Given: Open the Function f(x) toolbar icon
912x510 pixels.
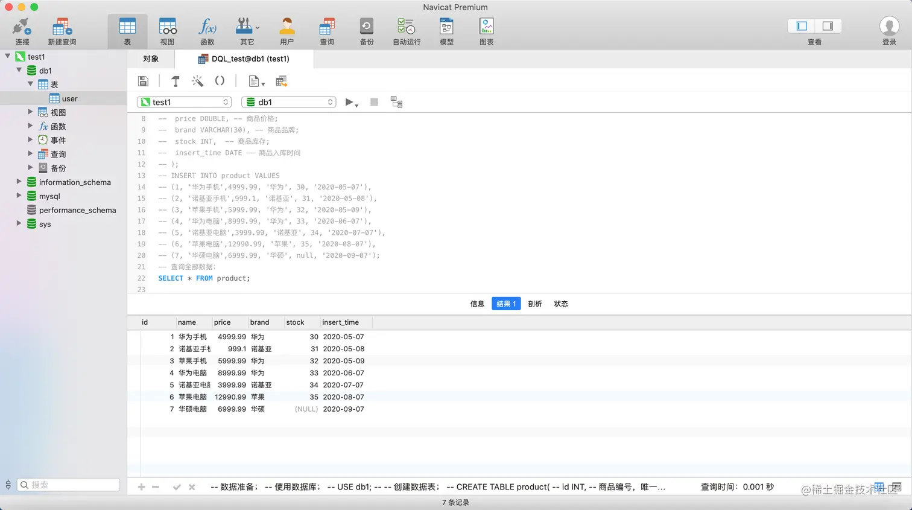Looking at the screenshot, I should pyautogui.click(x=207, y=31).
